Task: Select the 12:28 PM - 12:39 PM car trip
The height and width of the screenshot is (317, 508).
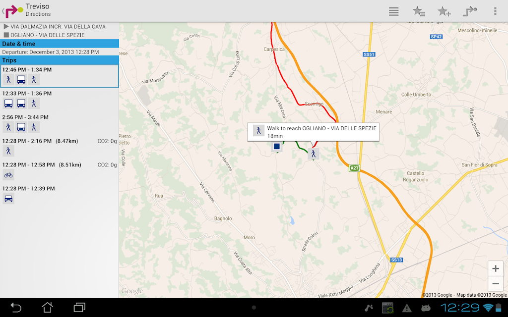Action: click(60, 195)
